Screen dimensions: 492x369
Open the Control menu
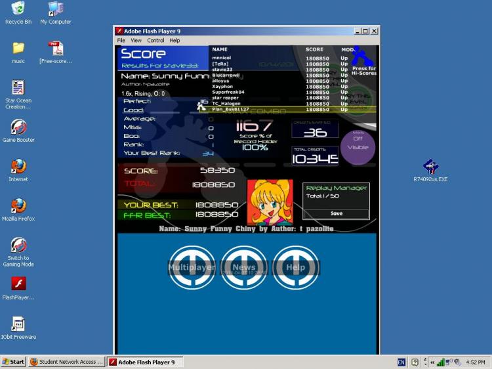tap(155, 41)
